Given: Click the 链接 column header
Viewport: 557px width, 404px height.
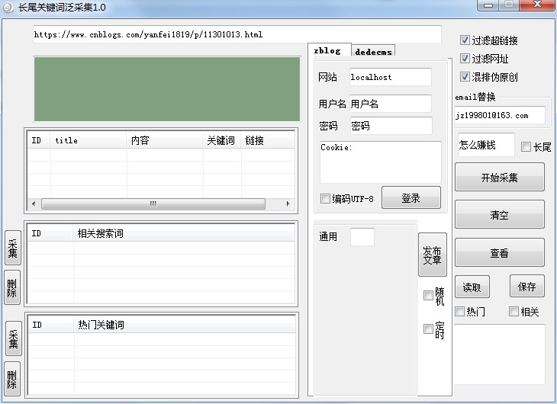Looking at the screenshot, I should (x=268, y=140).
